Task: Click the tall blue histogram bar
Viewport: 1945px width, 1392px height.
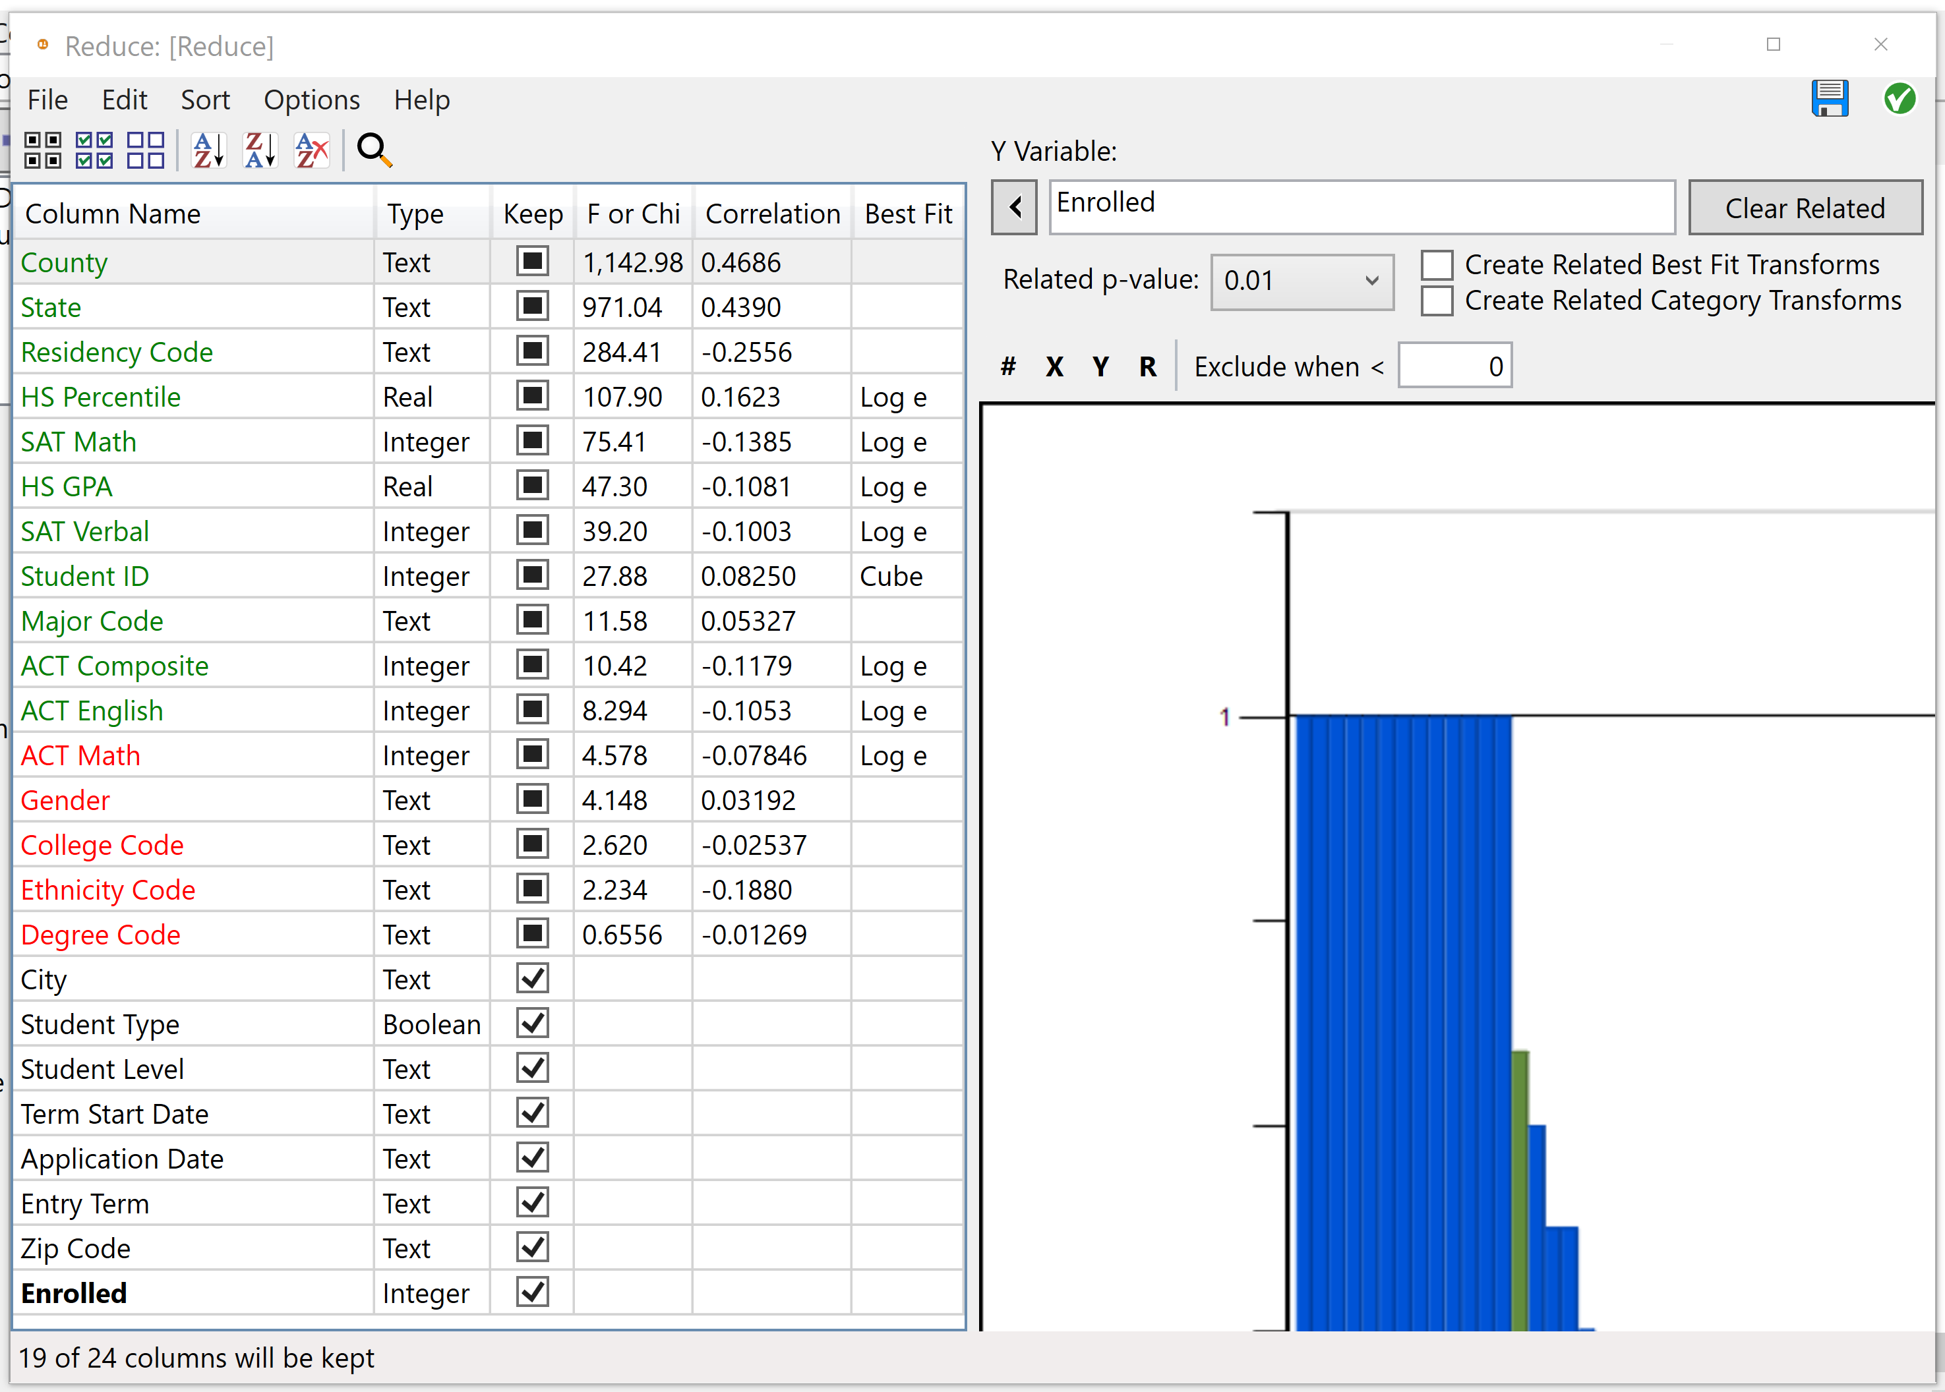Action: (x=1403, y=1022)
